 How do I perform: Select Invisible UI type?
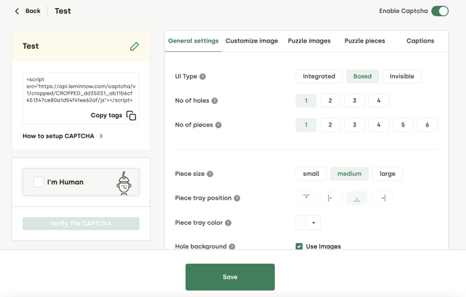click(402, 76)
